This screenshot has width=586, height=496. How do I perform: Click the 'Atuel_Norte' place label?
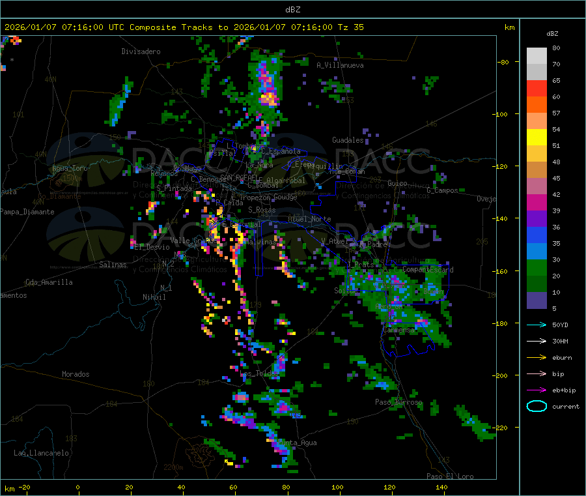tap(309, 219)
